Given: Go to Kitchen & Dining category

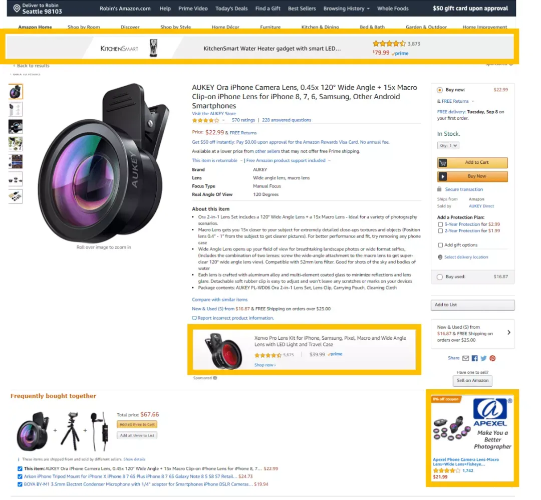Looking at the screenshot, I should click(x=320, y=27).
